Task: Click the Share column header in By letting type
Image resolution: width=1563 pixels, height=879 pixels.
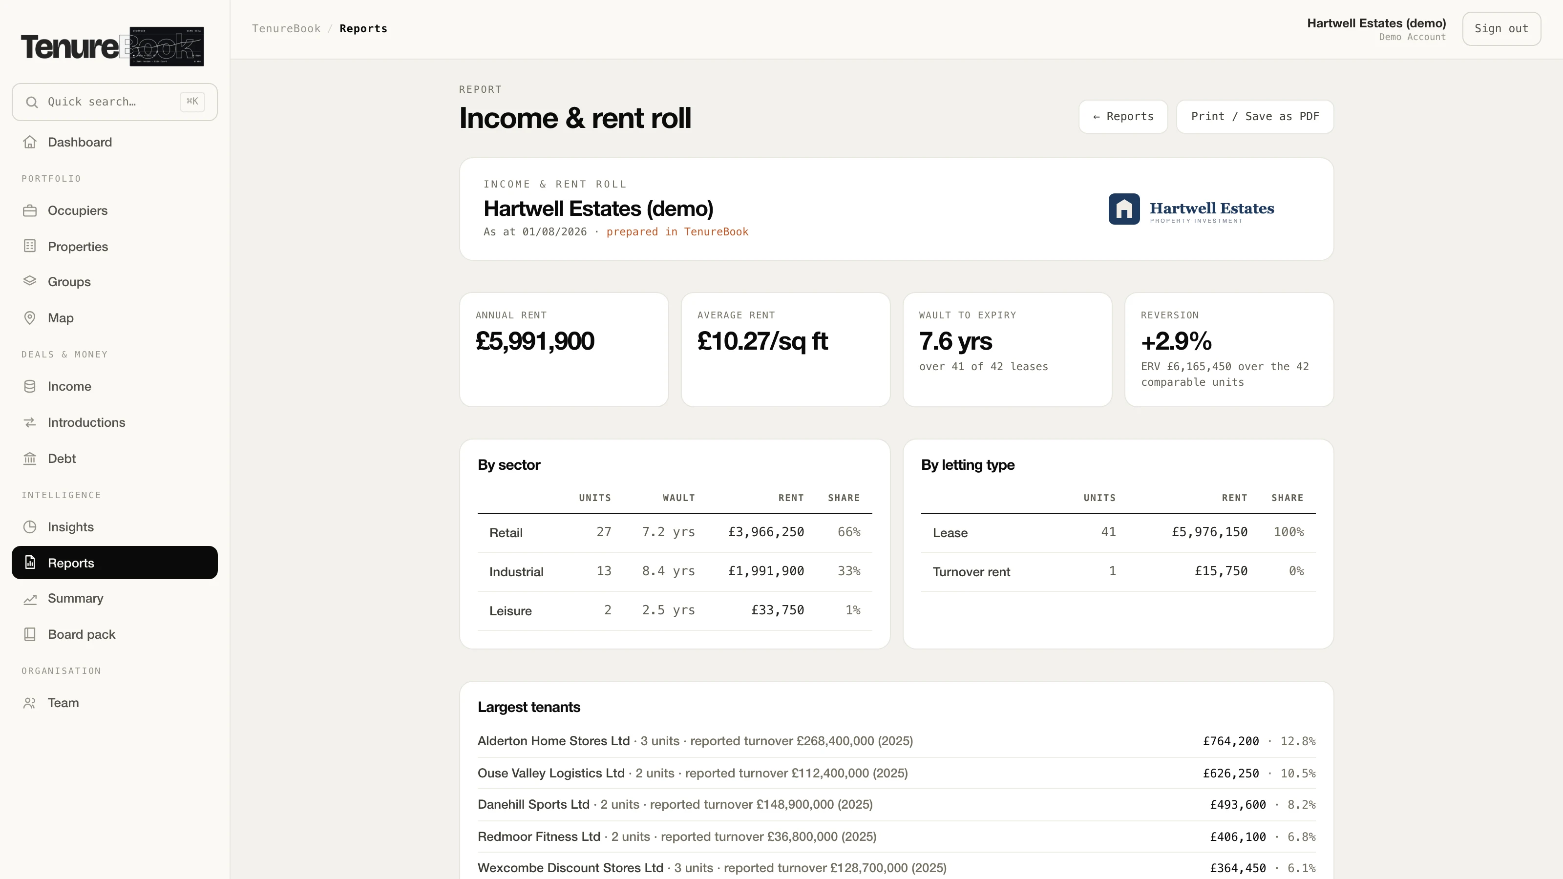Action: (x=1288, y=498)
